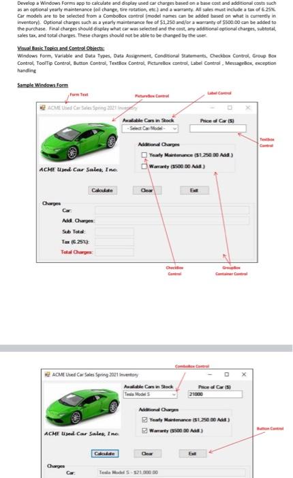Click the 'Price of Car ($)' label above empty box
The height and width of the screenshot is (478, 293).
click(217, 121)
